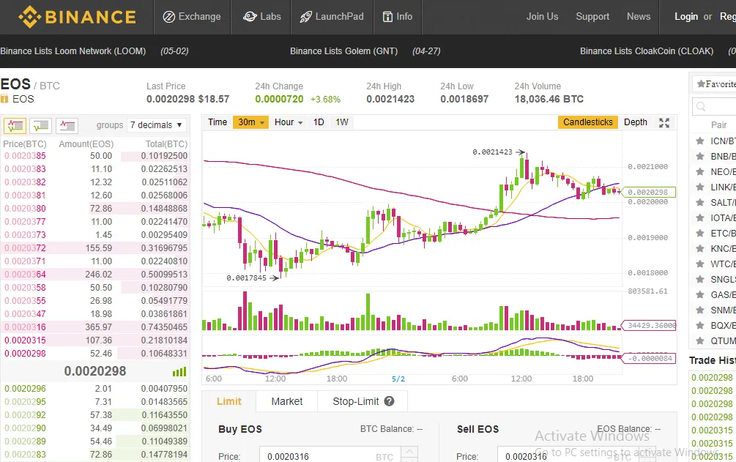The width and height of the screenshot is (736, 462).
Task: Select the Time chart view
Action: pyautogui.click(x=218, y=122)
